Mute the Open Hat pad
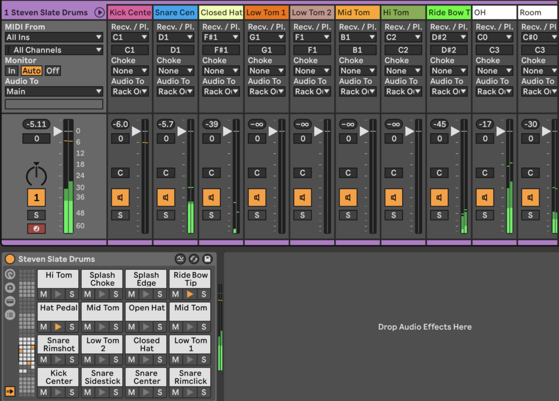Image resolution: width=559 pixels, height=401 pixels. pos(132,327)
